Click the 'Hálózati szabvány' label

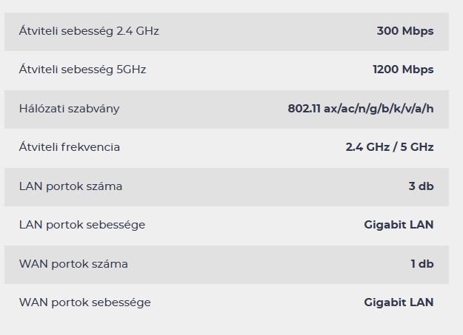(69, 109)
